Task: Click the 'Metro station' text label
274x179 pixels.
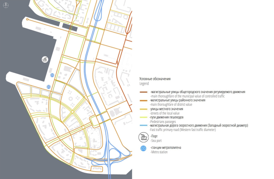Action: (160, 152)
